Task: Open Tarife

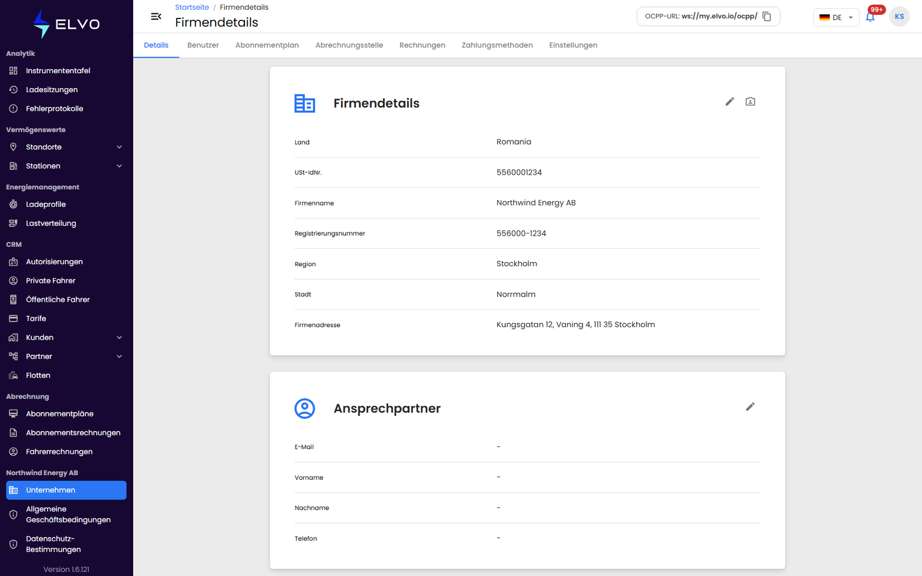Action: (x=66, y=319)
